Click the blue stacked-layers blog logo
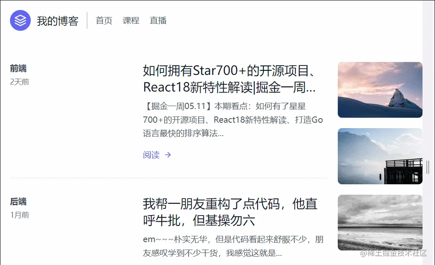Image resolution: width=435 pixels, height=265 pixels. (x=20, y=20)
